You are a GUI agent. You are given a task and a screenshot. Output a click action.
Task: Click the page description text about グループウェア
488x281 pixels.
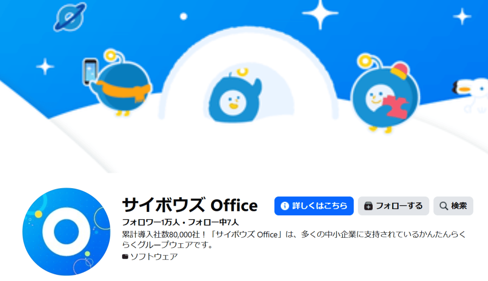[x=294, y=239]
